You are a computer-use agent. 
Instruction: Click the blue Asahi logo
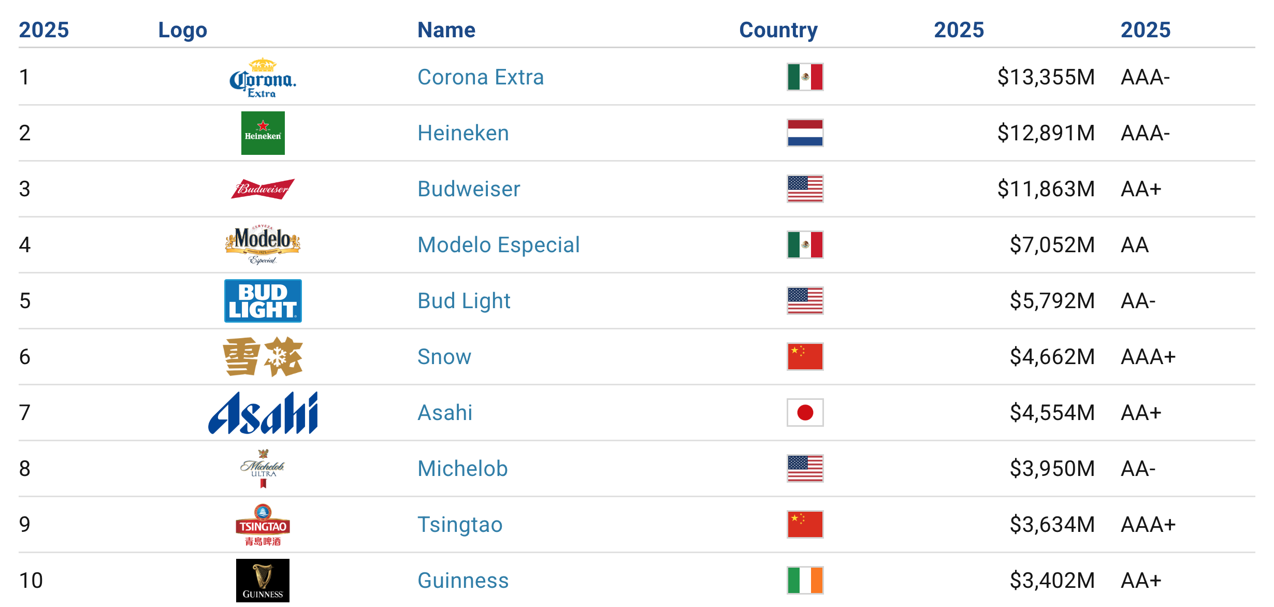[263, 413]
